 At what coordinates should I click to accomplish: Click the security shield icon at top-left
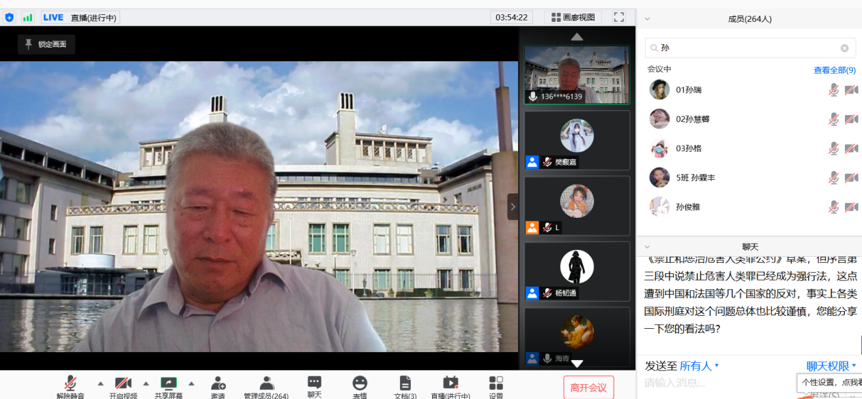10,18
